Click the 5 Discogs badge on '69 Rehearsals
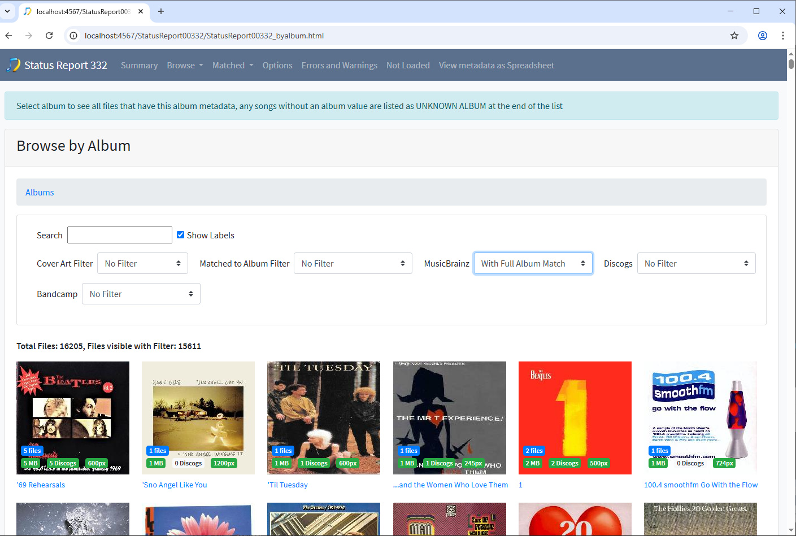 point(63,463)
